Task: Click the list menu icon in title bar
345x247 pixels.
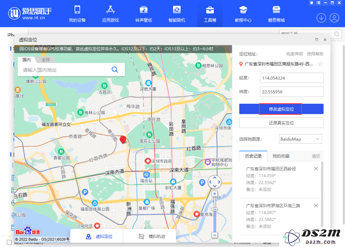Action: [x=318, y=3]
